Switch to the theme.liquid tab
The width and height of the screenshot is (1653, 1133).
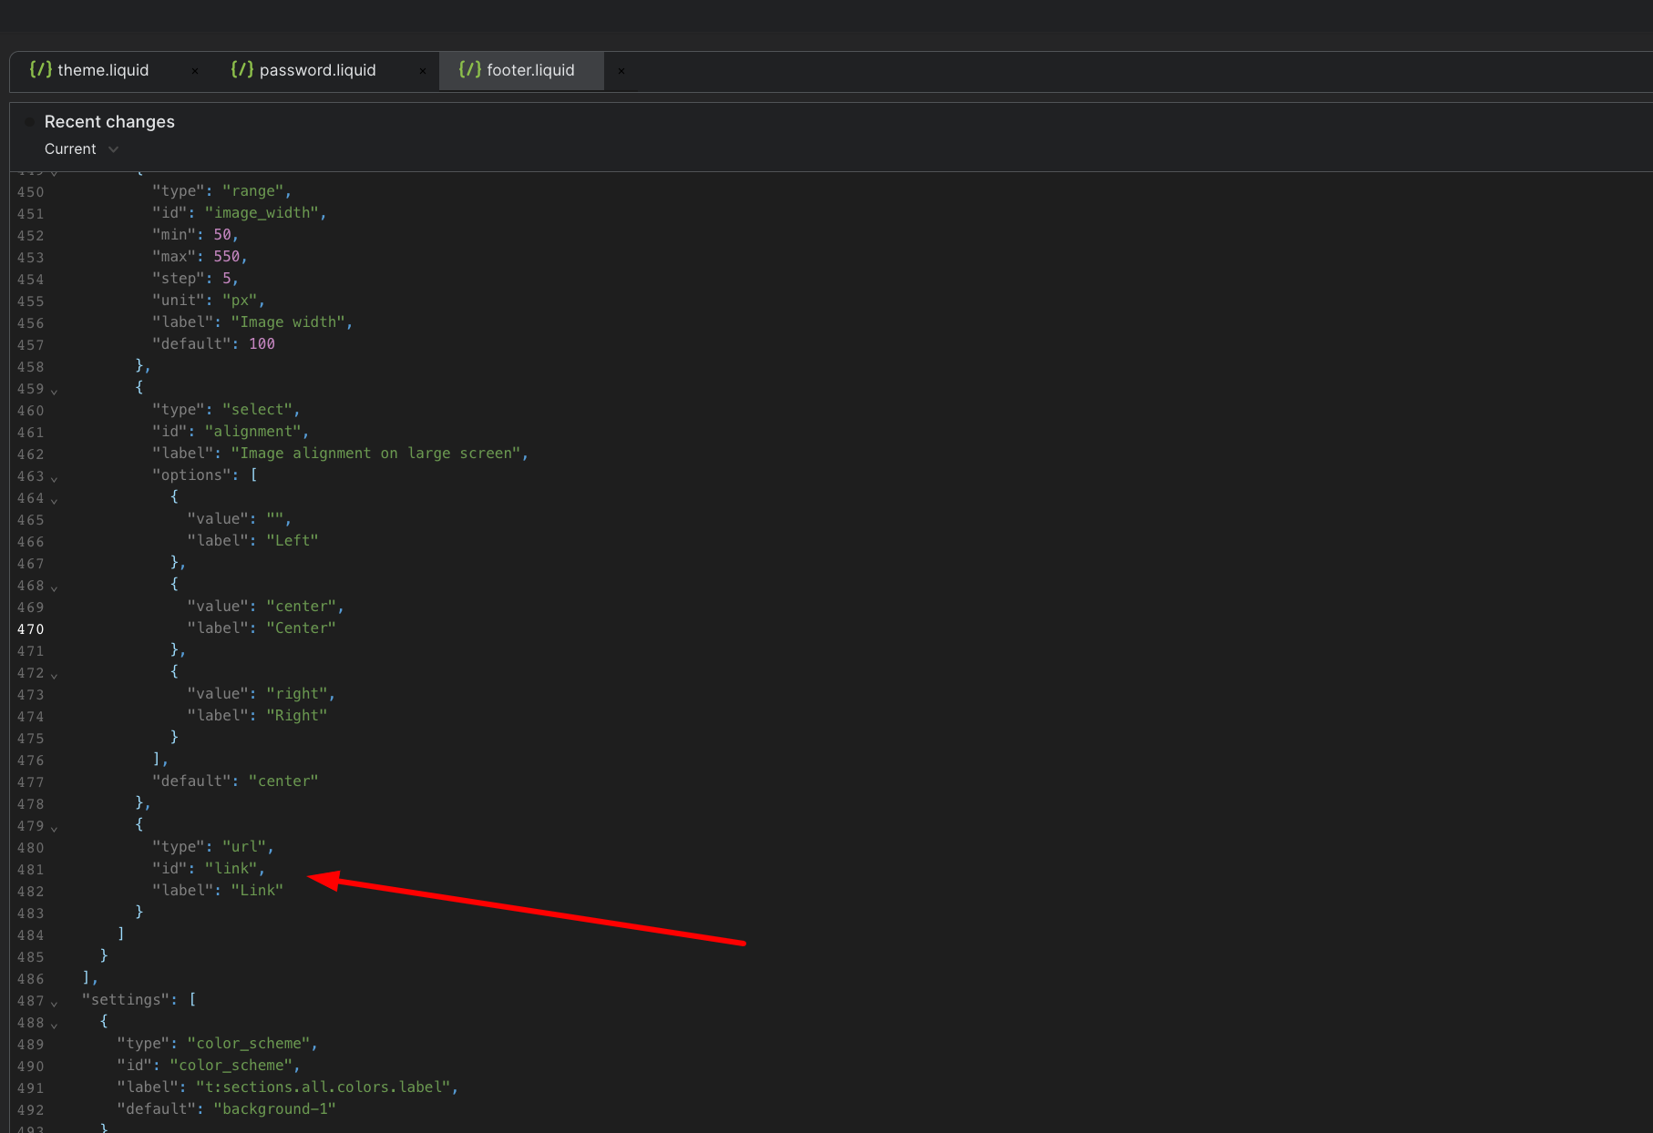click(x=103, y=70)
